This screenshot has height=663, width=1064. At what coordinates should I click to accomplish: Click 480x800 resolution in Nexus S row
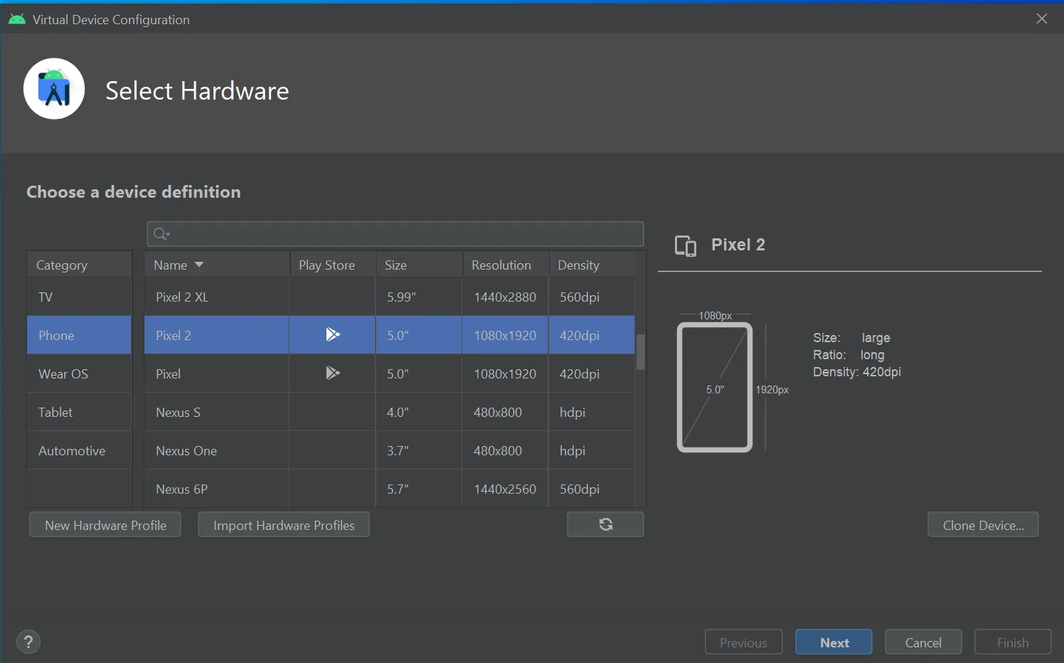(505, 412)
